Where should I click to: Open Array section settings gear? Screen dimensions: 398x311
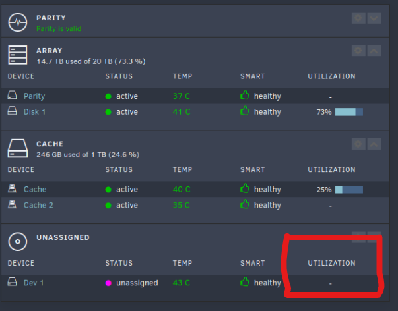point(358,51)
